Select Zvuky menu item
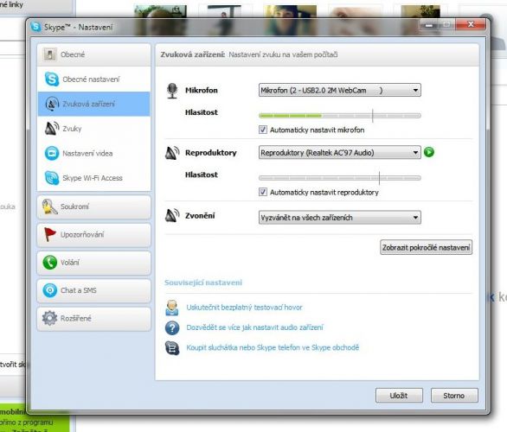 (93, 129)
